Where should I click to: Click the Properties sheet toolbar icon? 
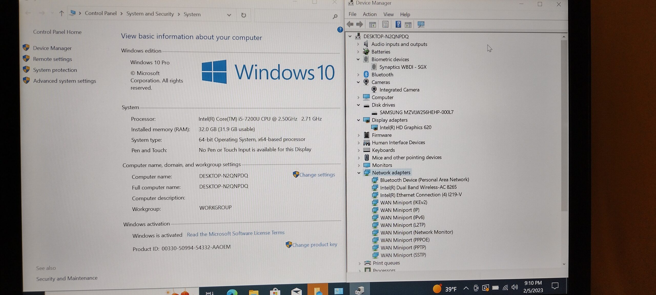pyautogui.click(x=385, y=24)
